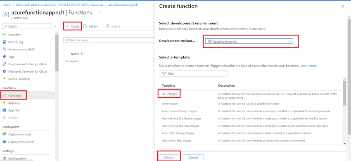Image resolution: width=351 pixels, height=161 pixels.
Task: Click the + Create toolbar button
Action: pos(72,26)
